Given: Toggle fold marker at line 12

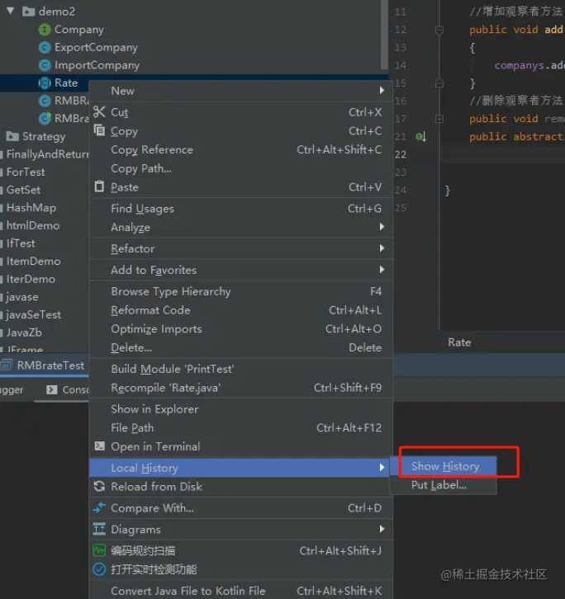Looking at the screenshot, I should pyautogui.click(x=439, y=30).
